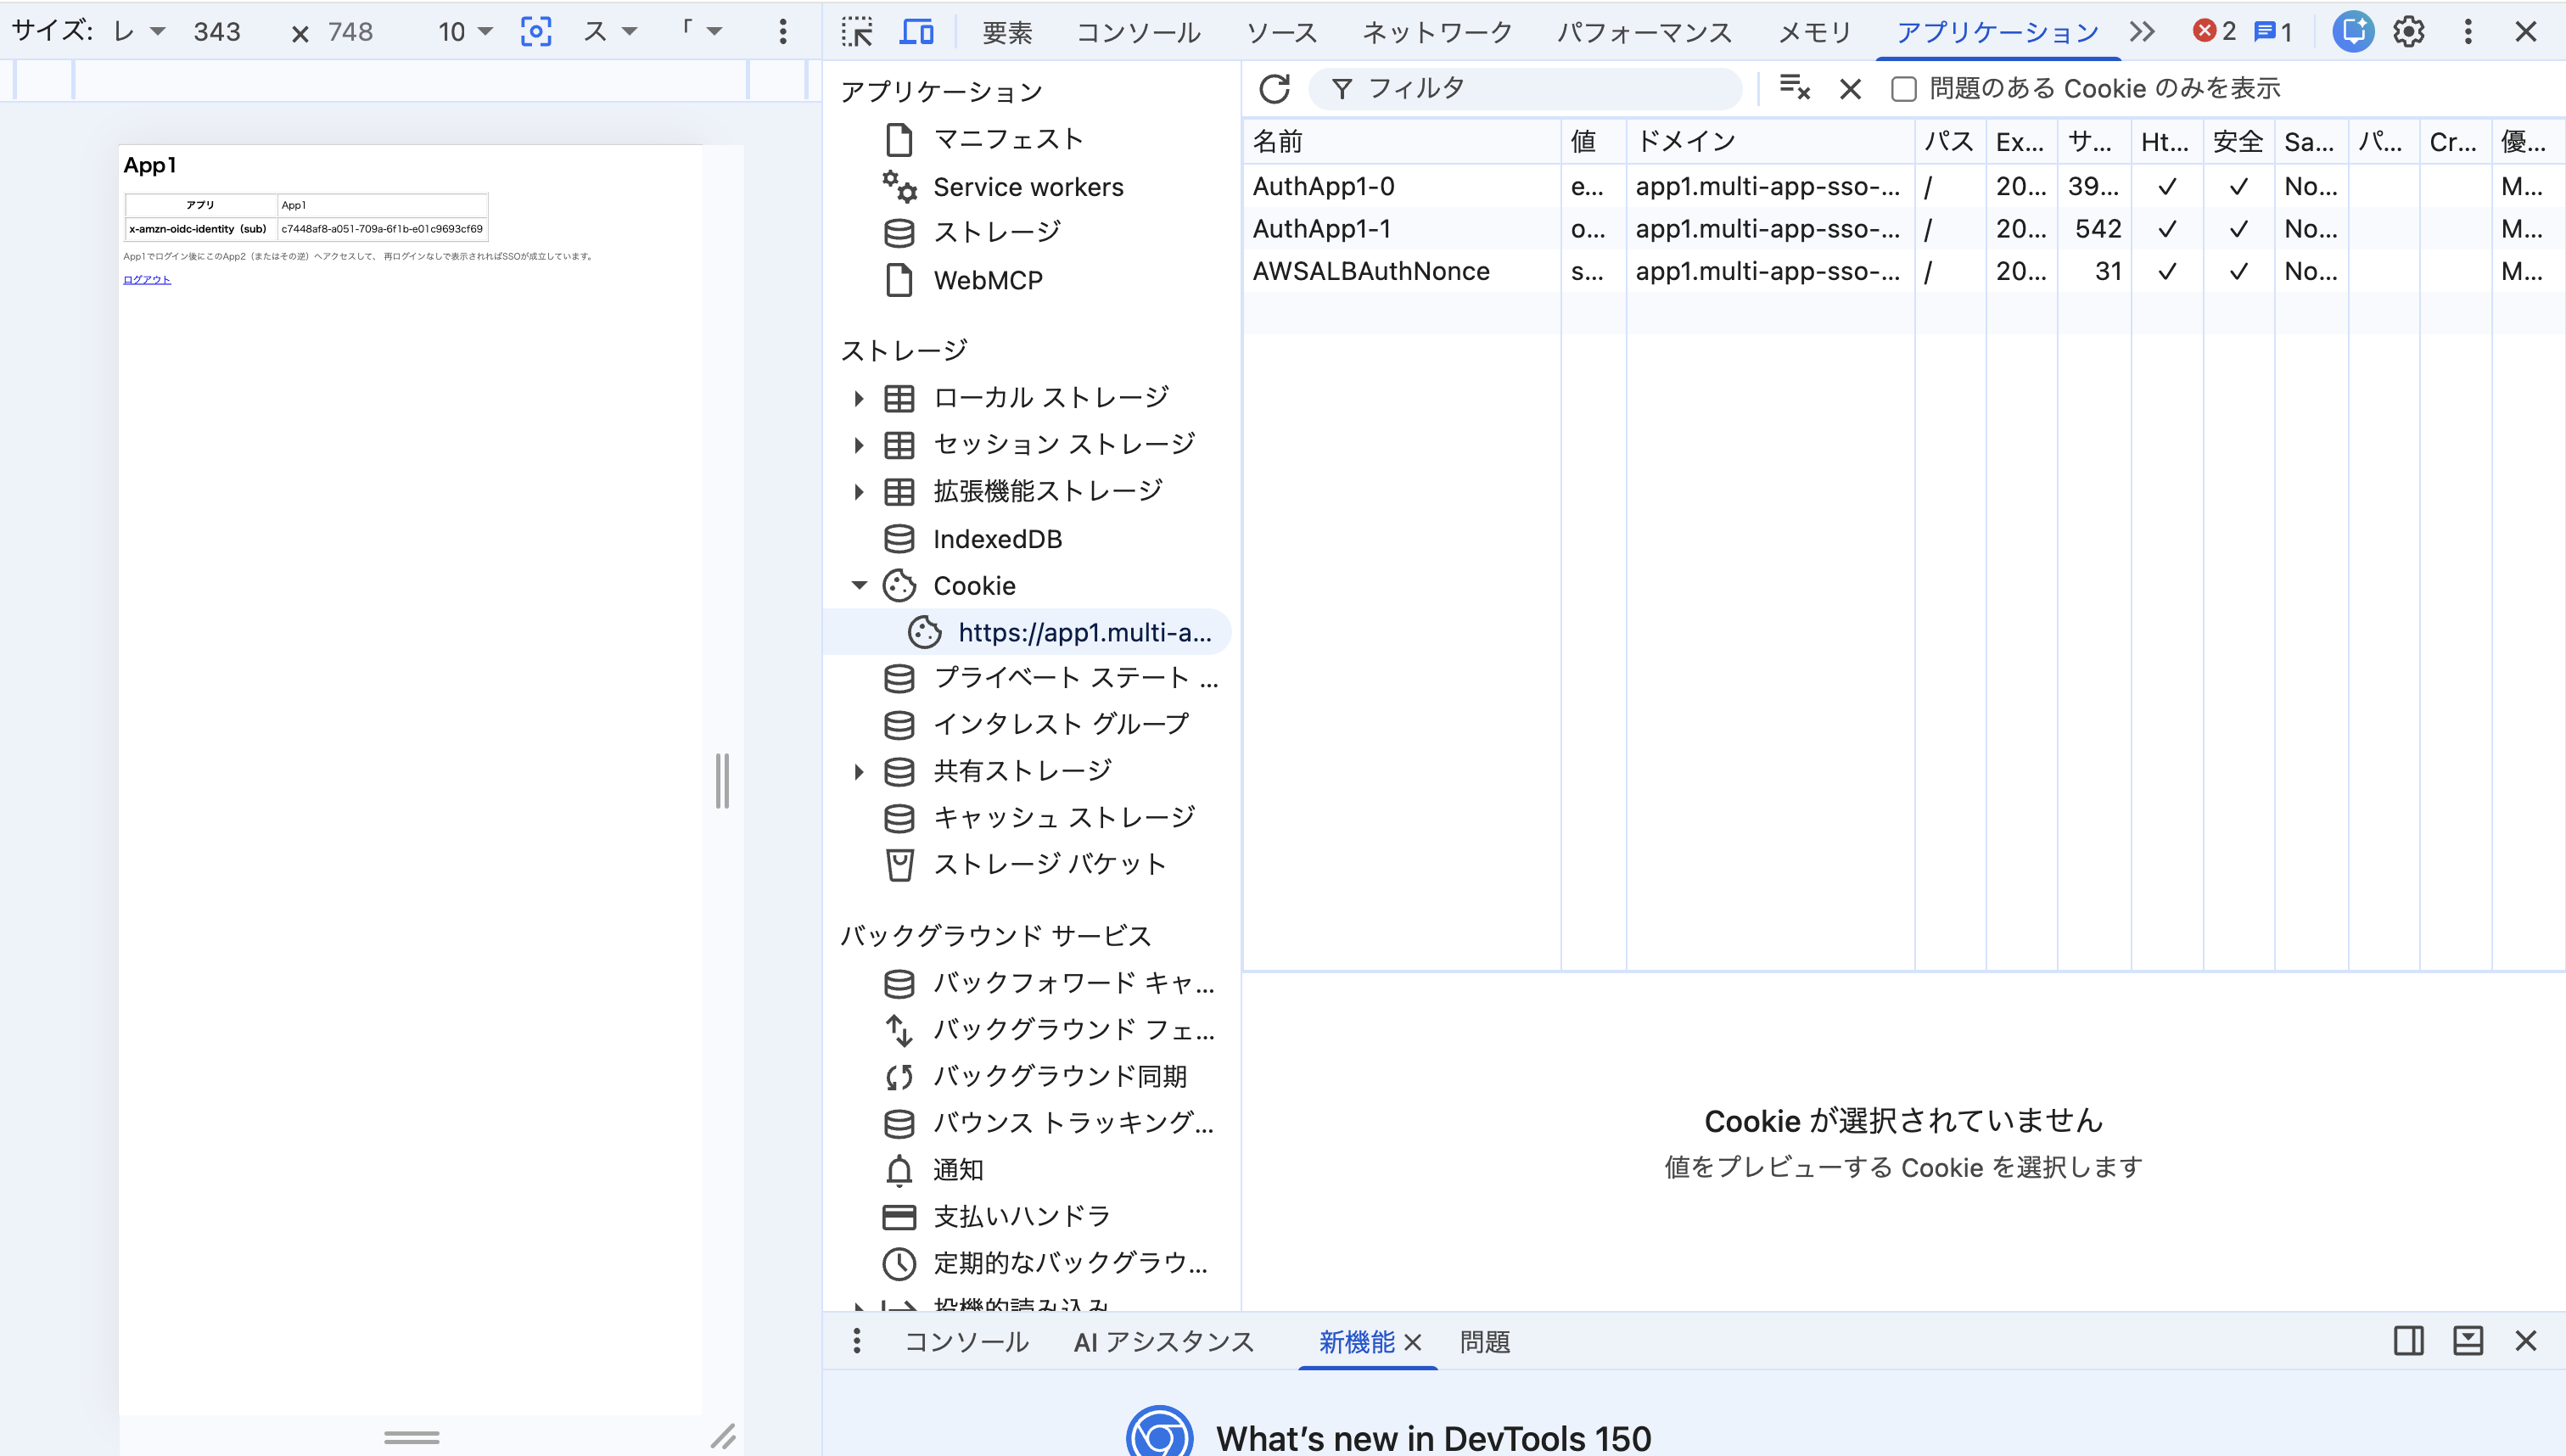
Task: Expand ローカル ストレージ tree node
Action: 859,398
